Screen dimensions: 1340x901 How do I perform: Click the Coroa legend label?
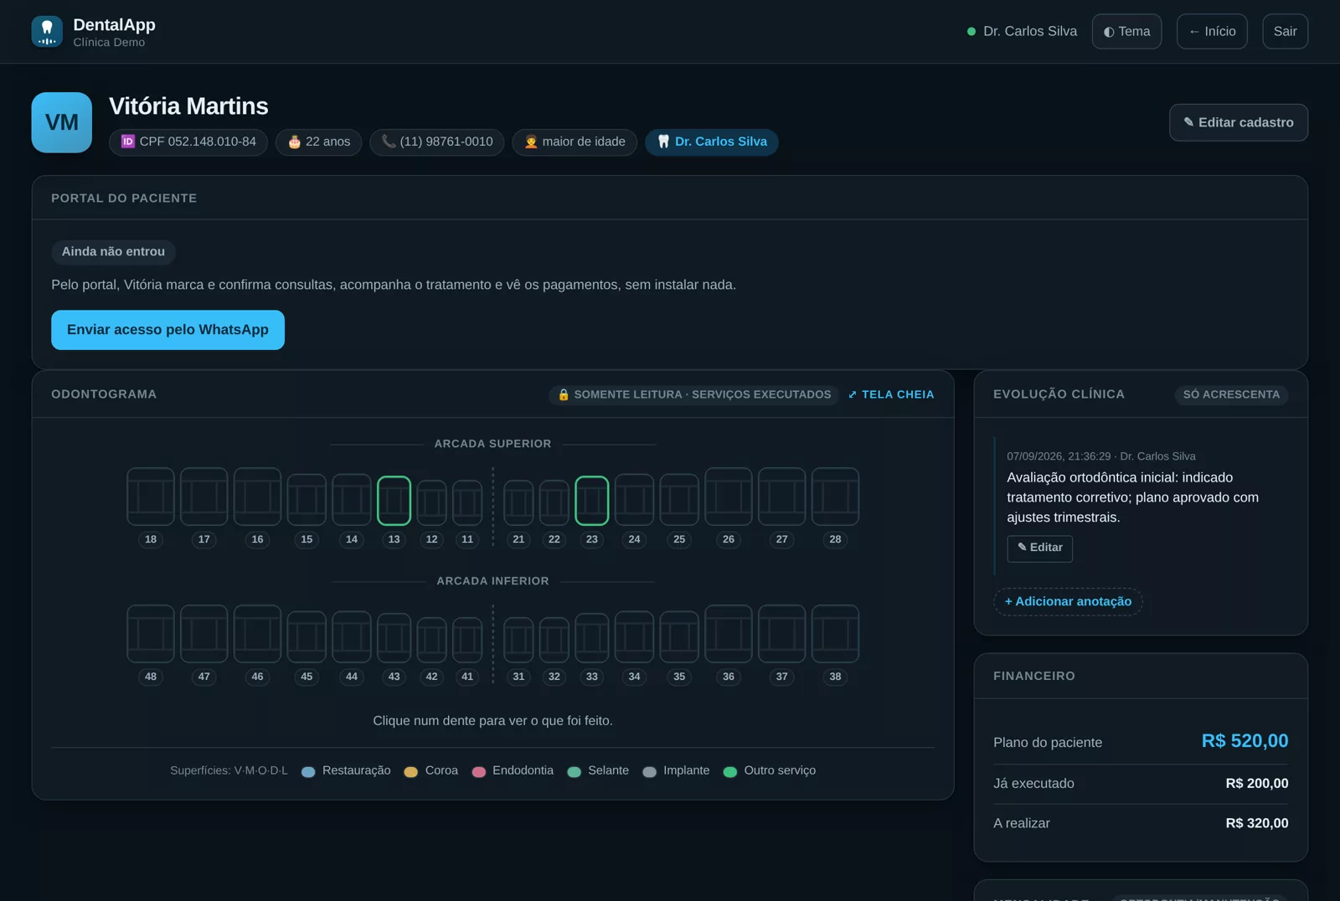point(441,770)
